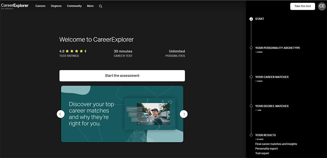Open the search magnifier icon

(100, 6)
